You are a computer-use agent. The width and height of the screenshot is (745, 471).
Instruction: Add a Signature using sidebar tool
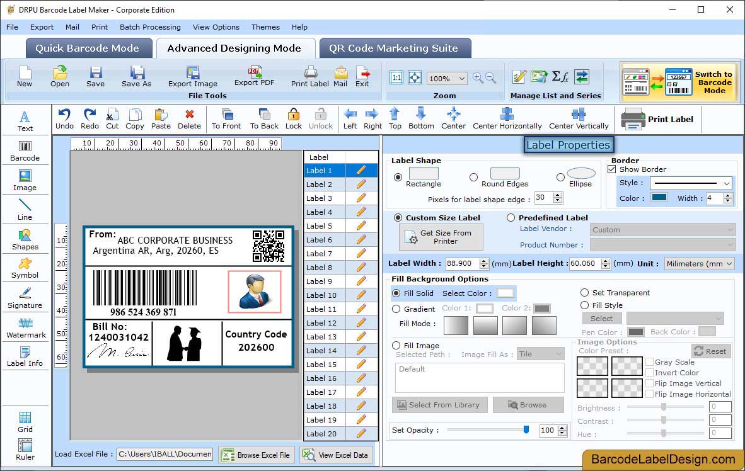(25, 298)
